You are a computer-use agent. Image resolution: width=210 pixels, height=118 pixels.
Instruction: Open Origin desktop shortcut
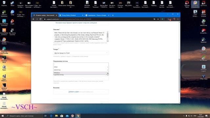pos(12,22)
